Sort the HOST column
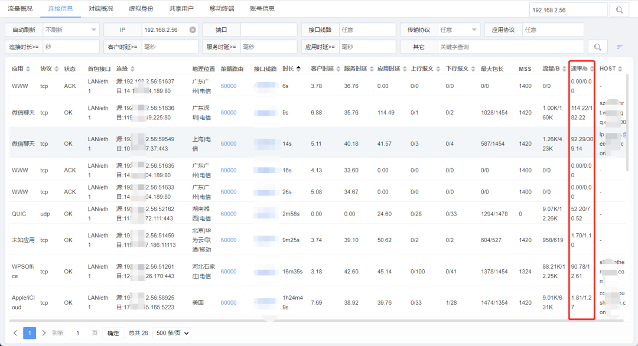The height and width of the screenshot is (346, 638). (619, 67)
